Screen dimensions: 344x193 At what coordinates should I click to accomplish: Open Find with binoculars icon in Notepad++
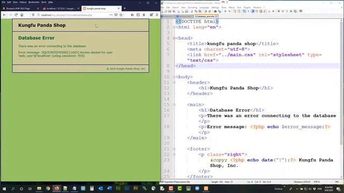(x=215, y=11)
